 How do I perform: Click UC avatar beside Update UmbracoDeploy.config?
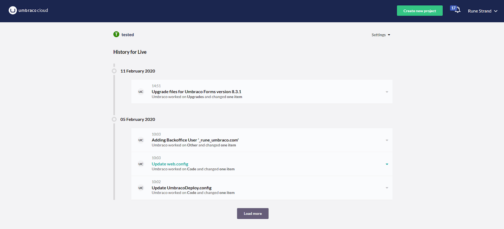point(141,188)
